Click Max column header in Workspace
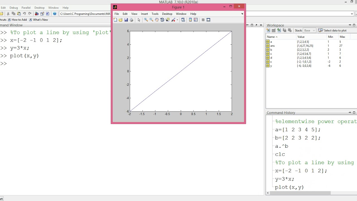Image resolution: width=357 pixels, height=201 pixels. [x=344, y=37]
